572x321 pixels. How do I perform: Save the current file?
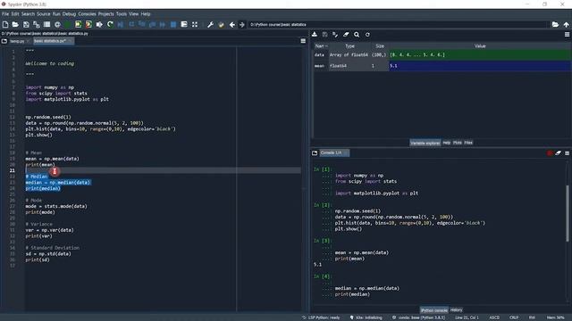coord(26,24)
